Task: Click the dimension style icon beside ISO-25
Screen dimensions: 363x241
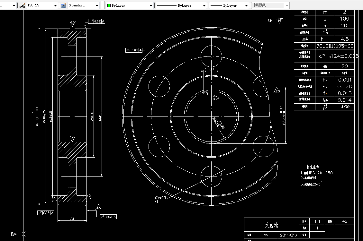Action: pyautogui.click(x=22, y=5)
